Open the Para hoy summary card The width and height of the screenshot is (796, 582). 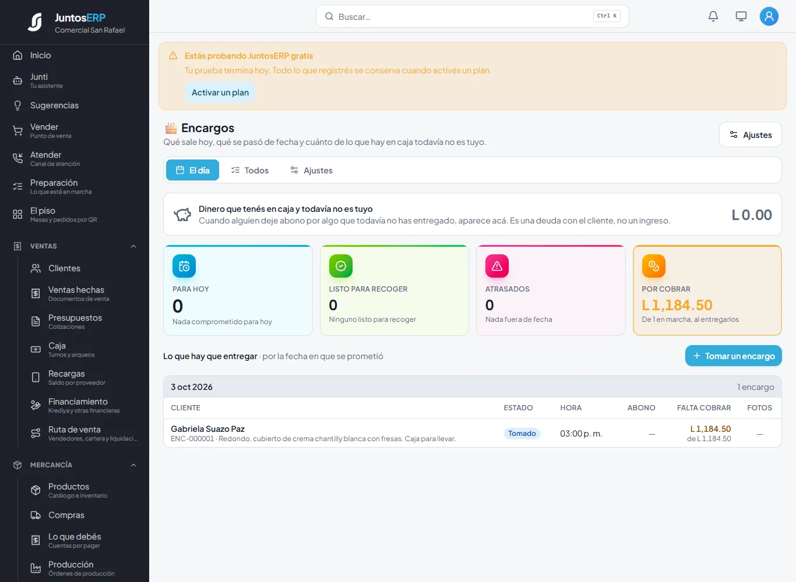(x=238, y=290)
